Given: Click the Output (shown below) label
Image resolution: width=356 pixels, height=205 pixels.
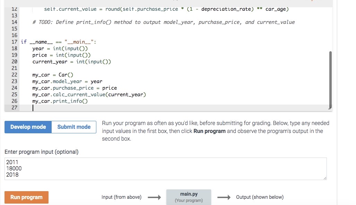Looking at the screenshot, I should (x=260, y=197).
